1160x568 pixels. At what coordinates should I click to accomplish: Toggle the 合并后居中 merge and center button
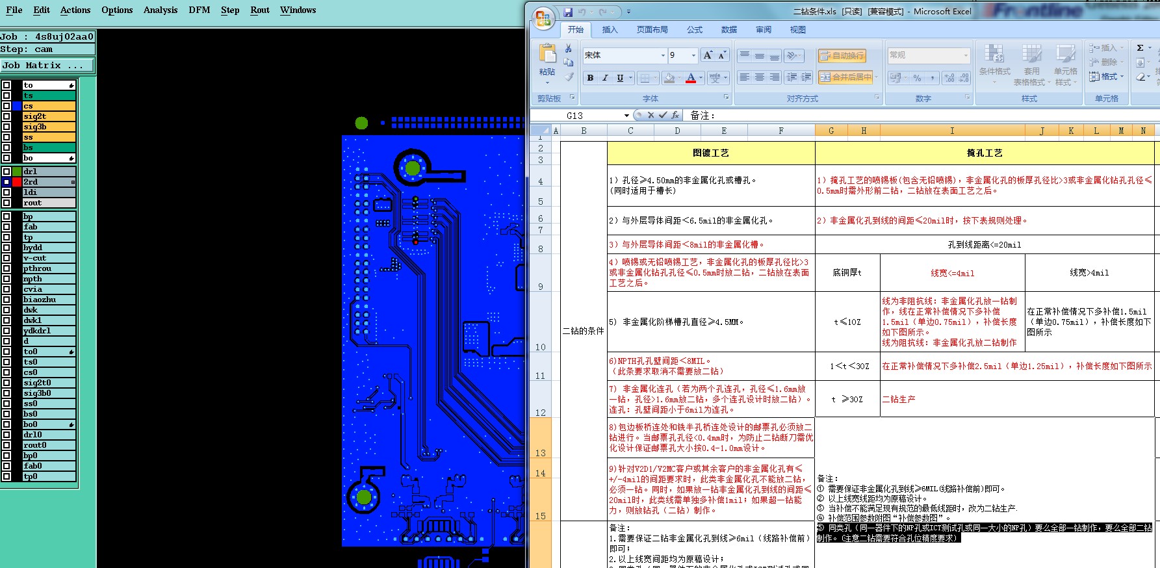point(845,77)
